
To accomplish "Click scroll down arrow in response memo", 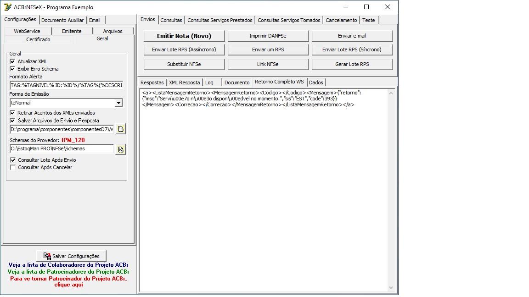I will click(x=391, y=287).
